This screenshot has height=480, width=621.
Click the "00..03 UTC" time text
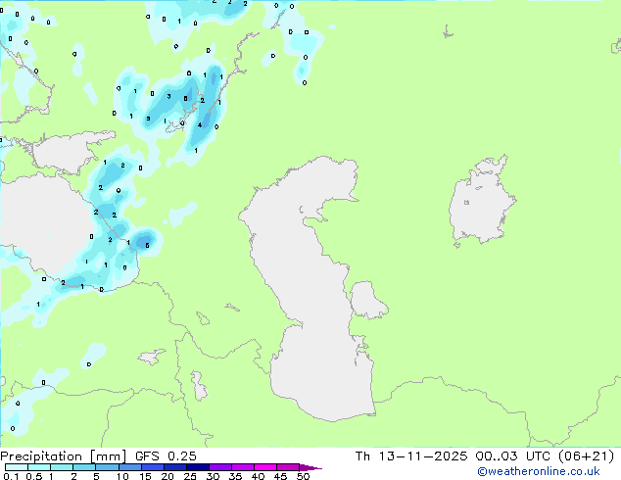[513, 456]
